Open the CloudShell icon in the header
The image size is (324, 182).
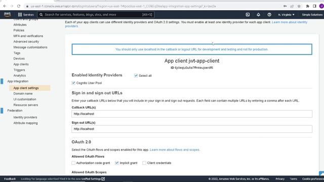pos(248,15)
